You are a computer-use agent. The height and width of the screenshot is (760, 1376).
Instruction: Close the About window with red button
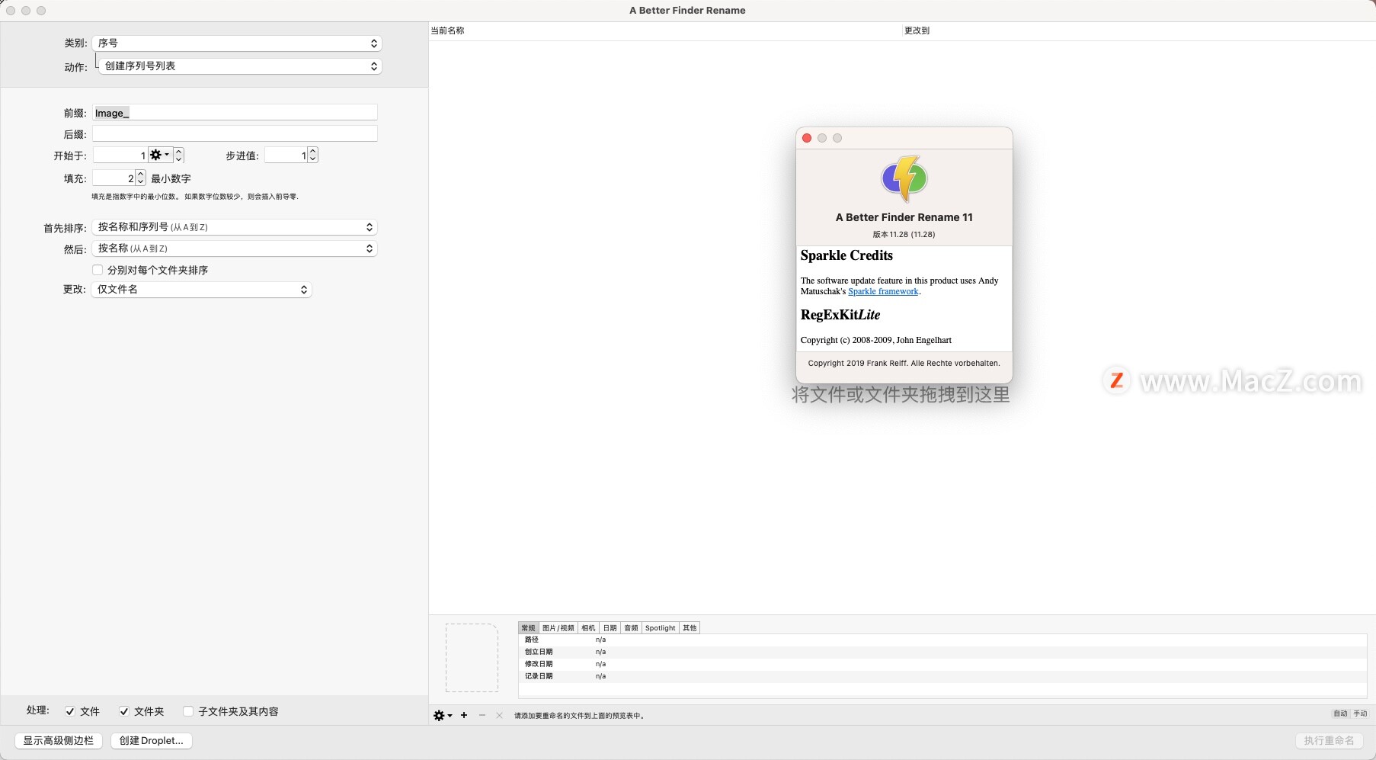[x=807, y=138]
